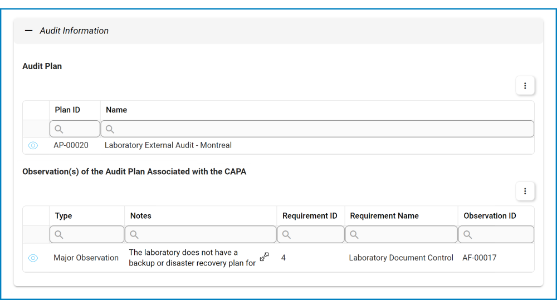
Task: Click the Requirement ID filter field
Action: [x=311, y=234]
